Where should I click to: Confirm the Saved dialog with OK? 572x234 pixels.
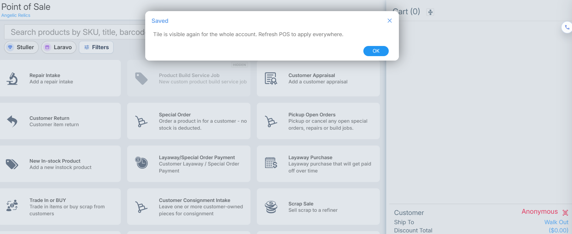pyautogui.click(x=376, y=51)
